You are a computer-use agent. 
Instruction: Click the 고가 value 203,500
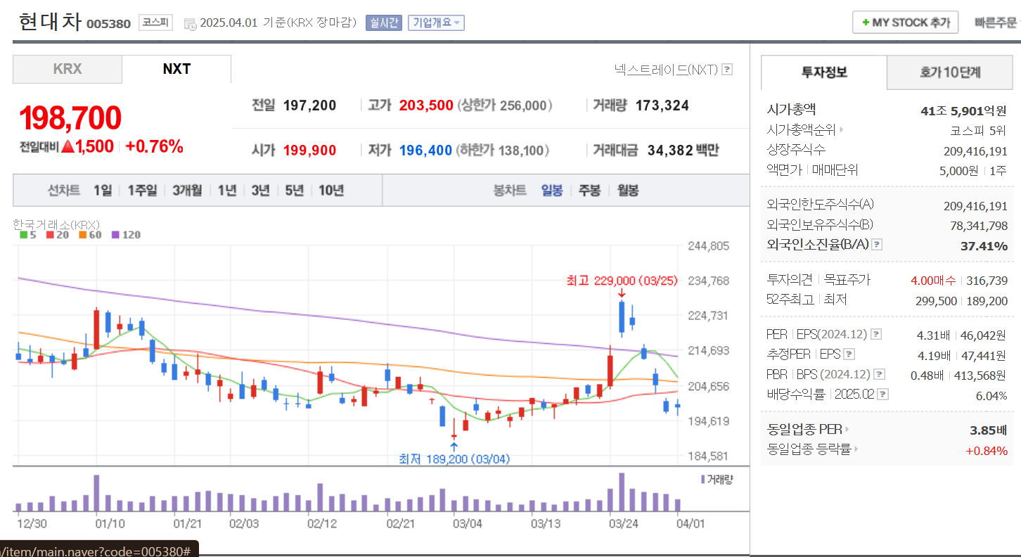(426, 105)
